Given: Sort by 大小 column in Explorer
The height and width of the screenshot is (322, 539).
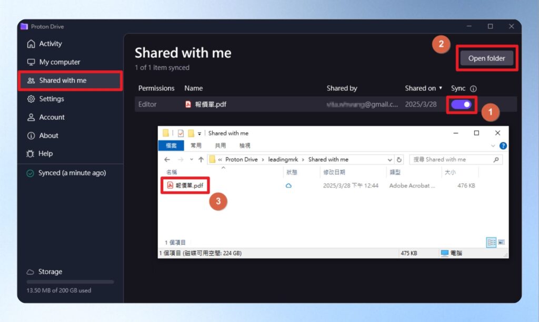Looking at the screenshot, I should tap(451, 172).
